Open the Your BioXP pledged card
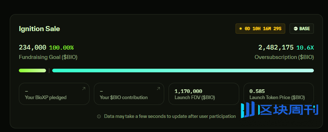Image resolution: width=328 pixels, height=132 pixels. pos(54,94)
